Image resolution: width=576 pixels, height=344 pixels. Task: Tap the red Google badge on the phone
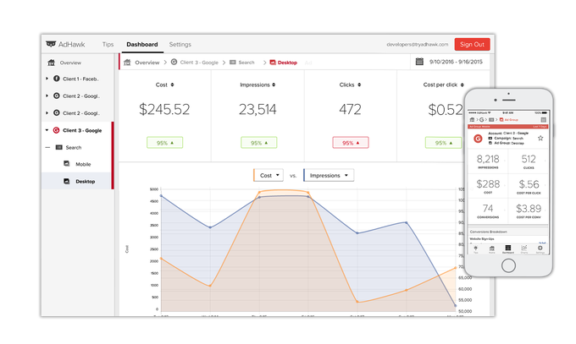pos(478,139)
